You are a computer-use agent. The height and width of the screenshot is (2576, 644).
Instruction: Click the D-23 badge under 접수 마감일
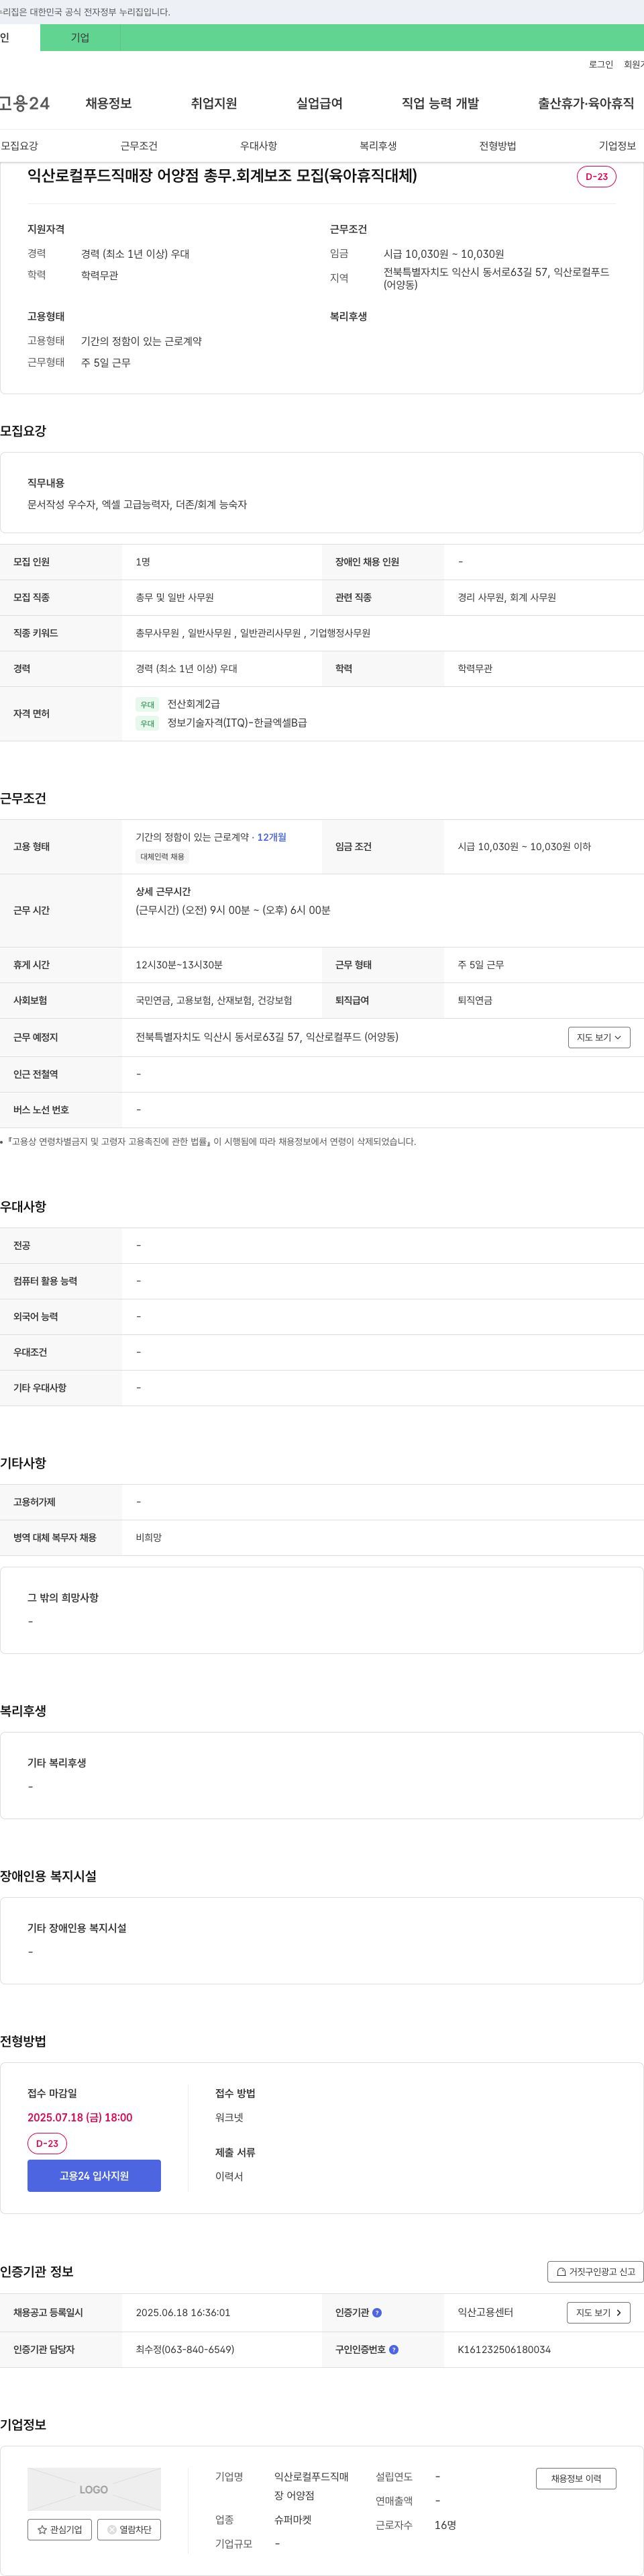pyautogui.click(x=47, y=2143)
